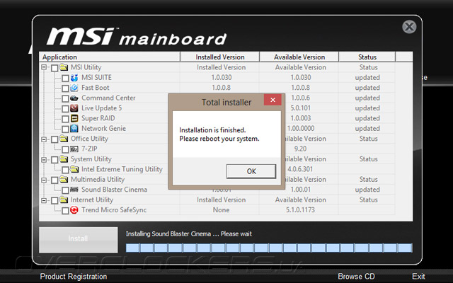Check the Command Center checkbox
The width and height of the screenshot is (453, 283).
[65, 99]
